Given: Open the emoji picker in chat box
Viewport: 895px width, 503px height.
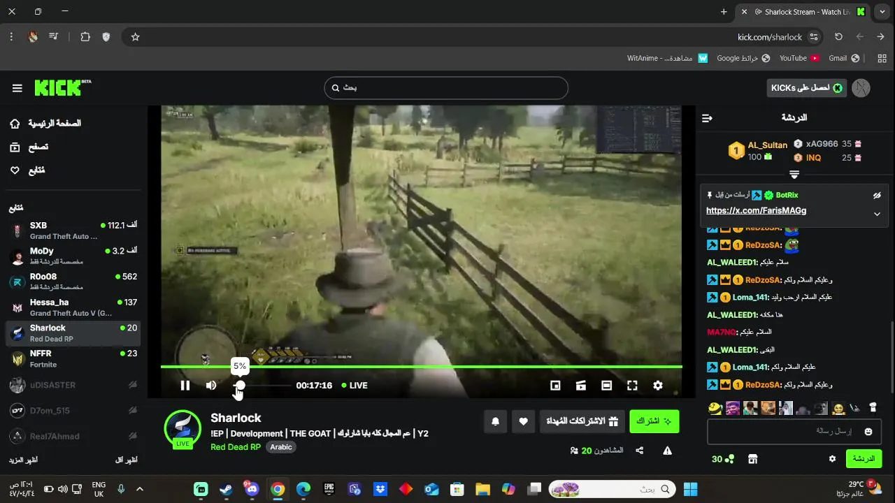Looking at the screenshot, I should click(868, 432).
